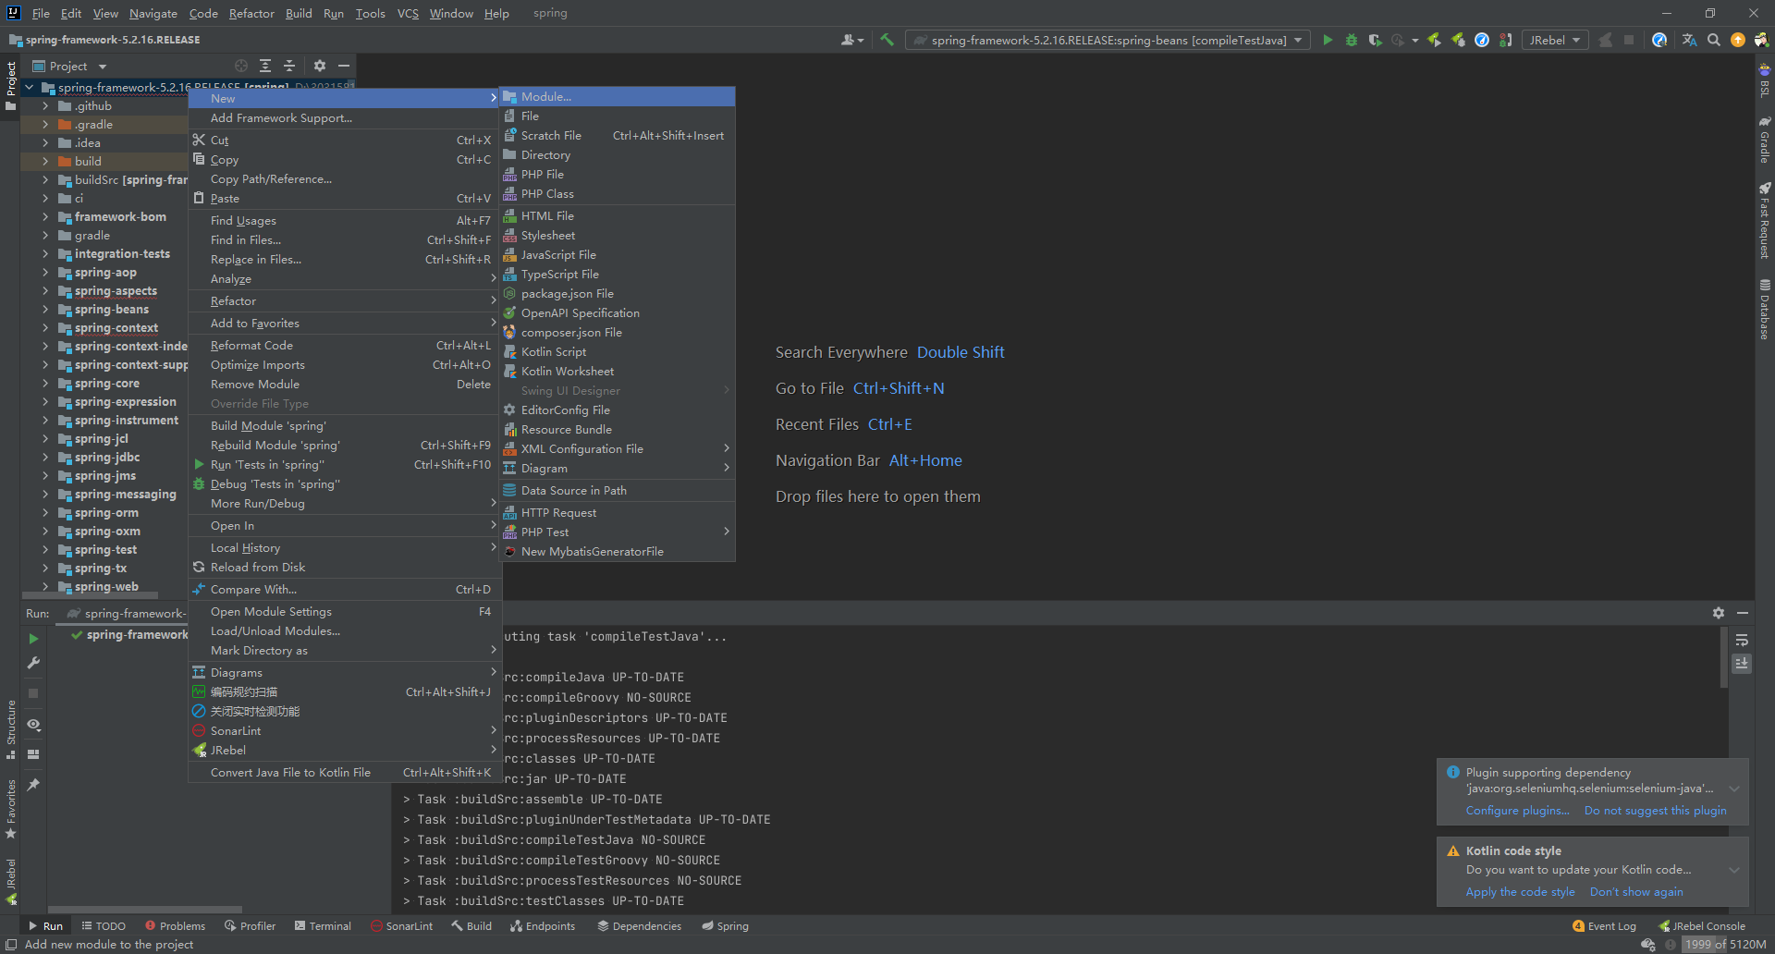The width and height of the screenshot is (1775, 954).
Task: Click 'Don't show again' link
Action: pyautogui.click(x=1636, y=892)
